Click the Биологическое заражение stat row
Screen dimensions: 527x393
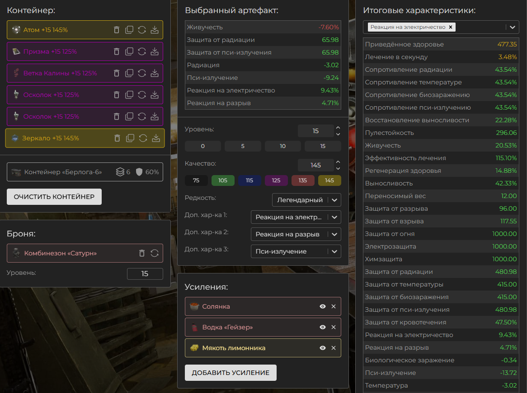click(x=441, y=361)
